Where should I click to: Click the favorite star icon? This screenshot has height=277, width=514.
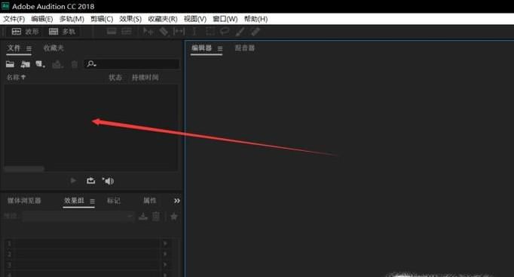tap(174, 217)
